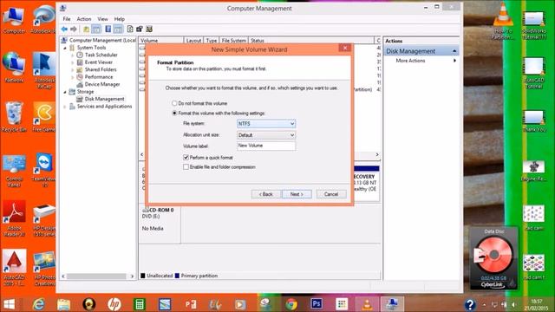Expand Services and Applications node arrow
The height and width of the screenshot is (312, 555).
coord(65,107)
